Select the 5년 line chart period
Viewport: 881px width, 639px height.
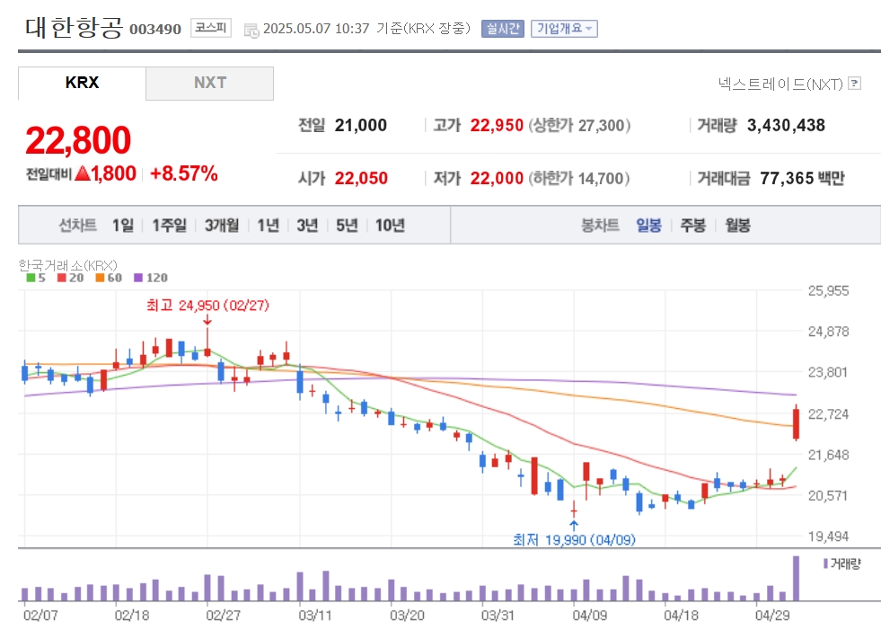click(347, 226)
